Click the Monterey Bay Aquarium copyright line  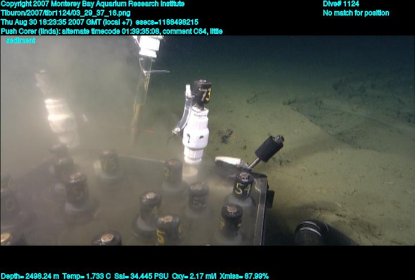click(93, 4)
